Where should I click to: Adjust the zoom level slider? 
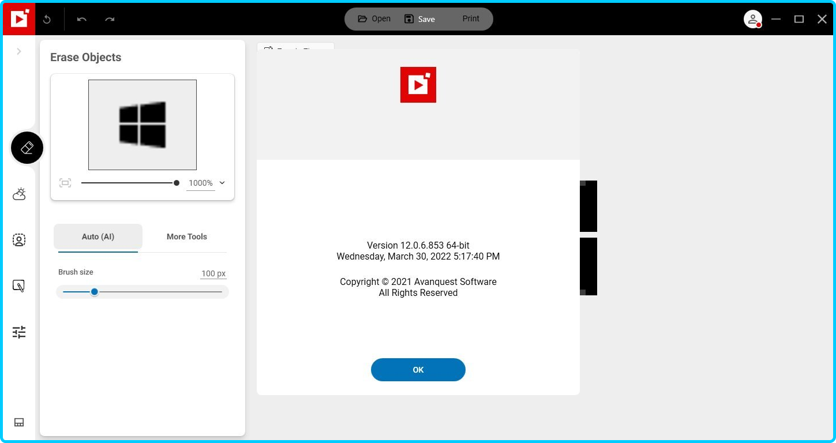(130, 183)
